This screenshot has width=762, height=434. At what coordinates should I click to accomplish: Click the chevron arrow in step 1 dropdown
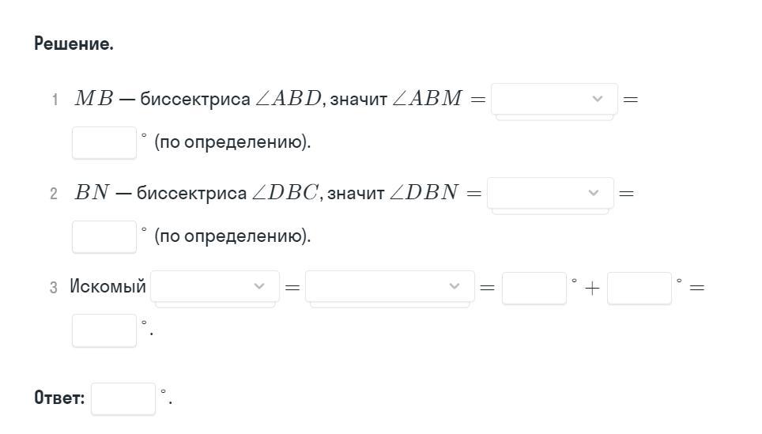coord(598,99)
